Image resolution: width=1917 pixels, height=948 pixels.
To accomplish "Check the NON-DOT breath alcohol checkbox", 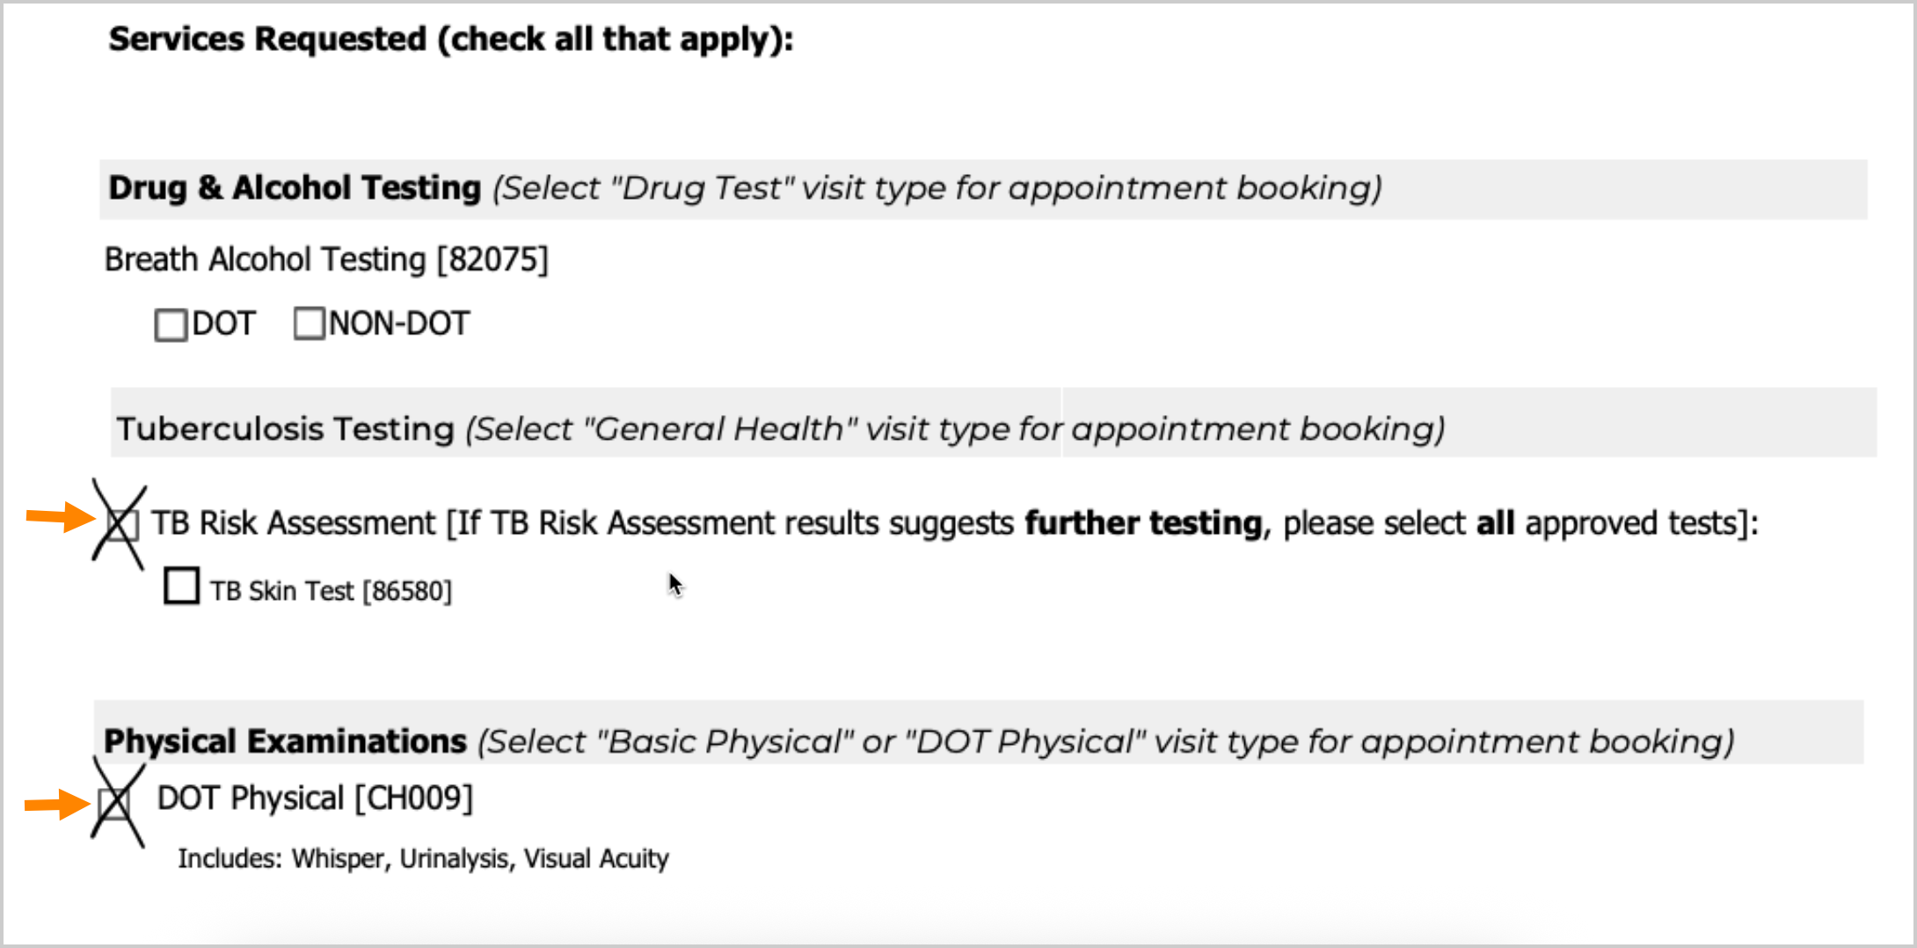I will point(310,324).
